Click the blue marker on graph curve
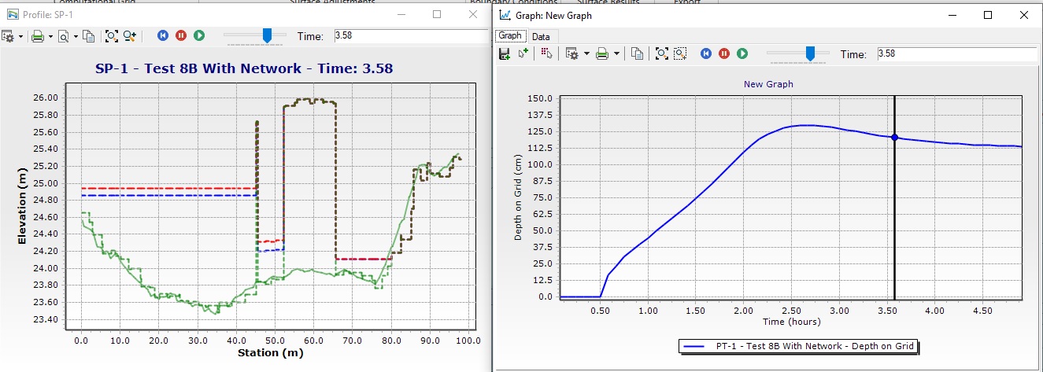The width and height of the screenshot is (1043, 372). pos(894,138)
